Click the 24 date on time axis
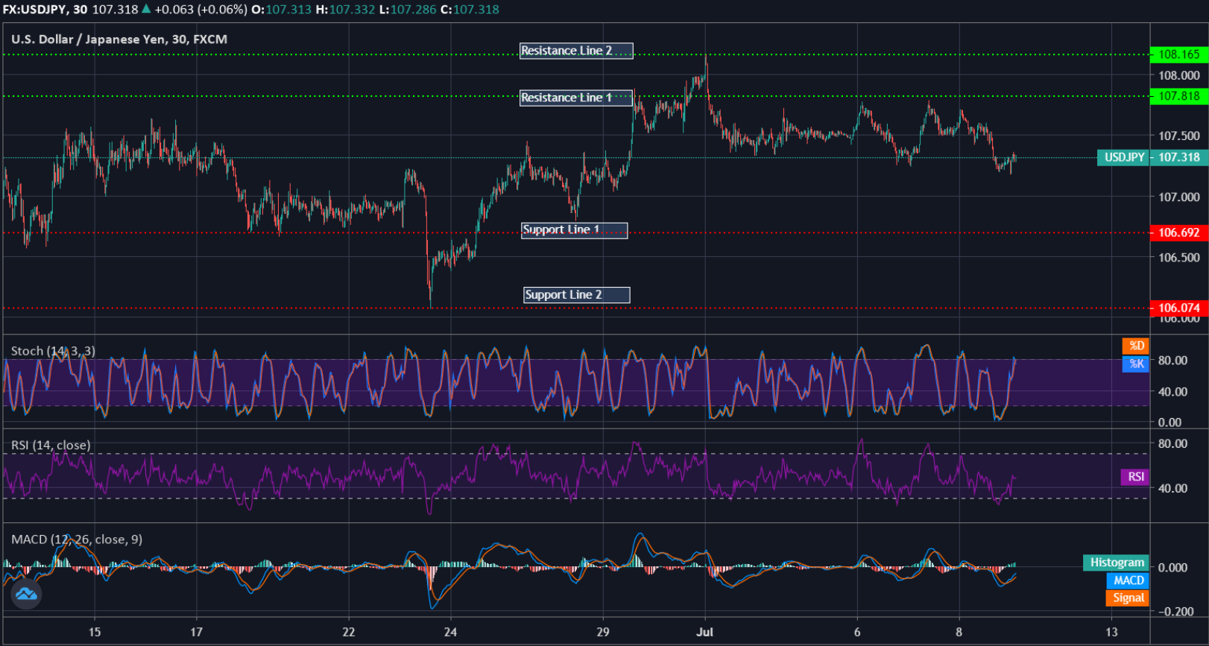Screen dimensions: 1209x646 pos(450,632)
